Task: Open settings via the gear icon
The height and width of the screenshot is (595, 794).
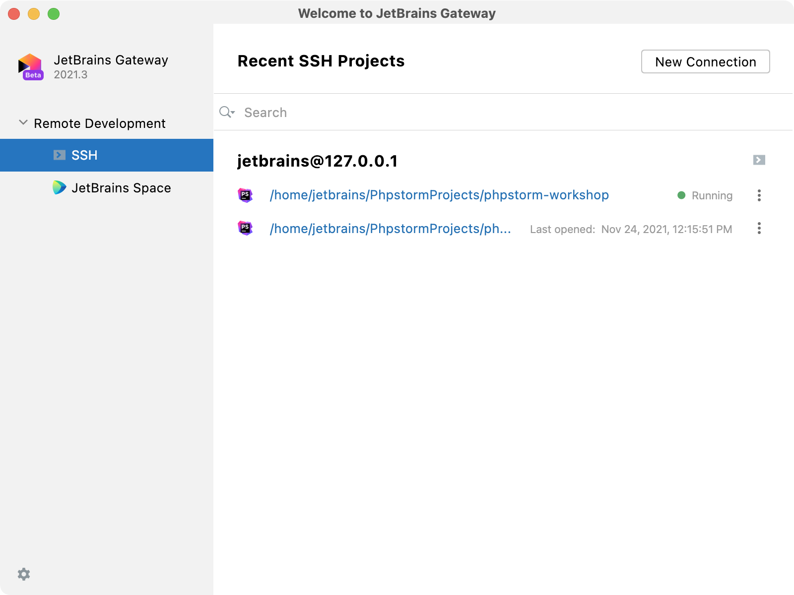Action: point(24,574)
